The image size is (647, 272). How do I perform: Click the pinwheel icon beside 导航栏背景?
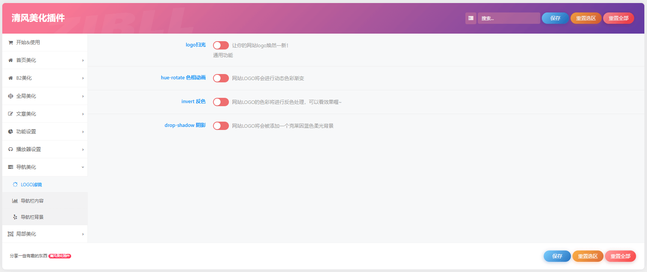point(15,217)
